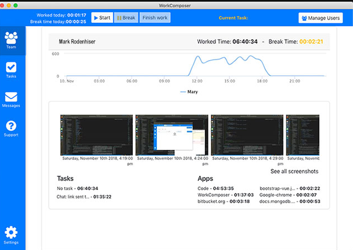The image size is (353, 250).
Task: Open the Support question mark icon
Action: [x=11, y=126]
